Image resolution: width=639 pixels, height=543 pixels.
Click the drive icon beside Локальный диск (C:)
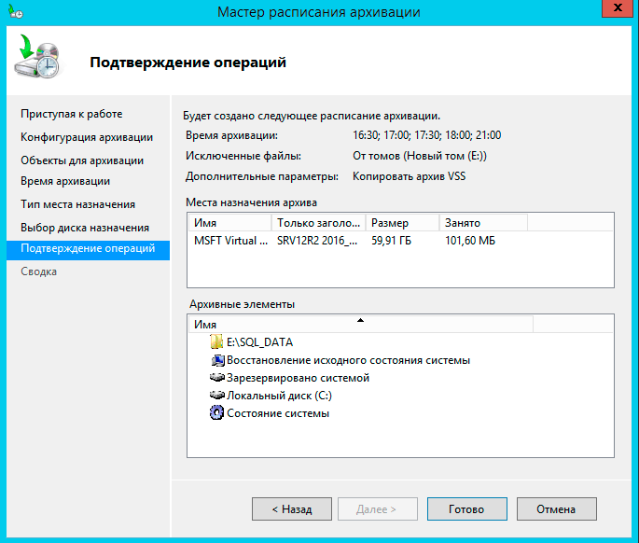tap(217, 395)
